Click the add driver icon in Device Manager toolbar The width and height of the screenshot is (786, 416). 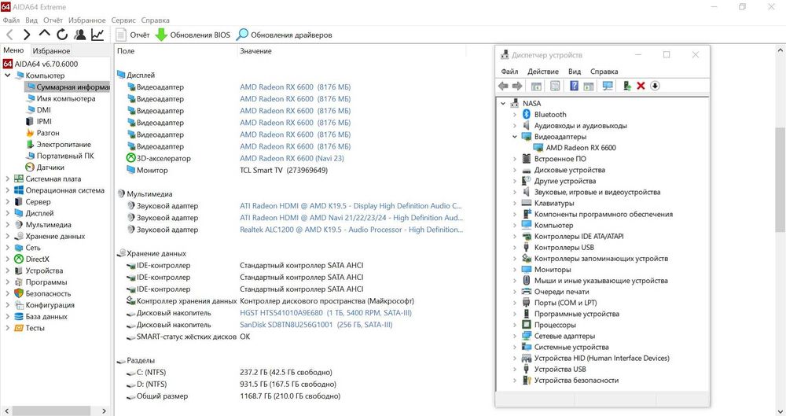point(626,86)
